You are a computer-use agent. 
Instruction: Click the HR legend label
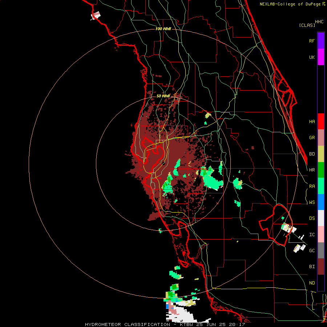coord(312,170)
